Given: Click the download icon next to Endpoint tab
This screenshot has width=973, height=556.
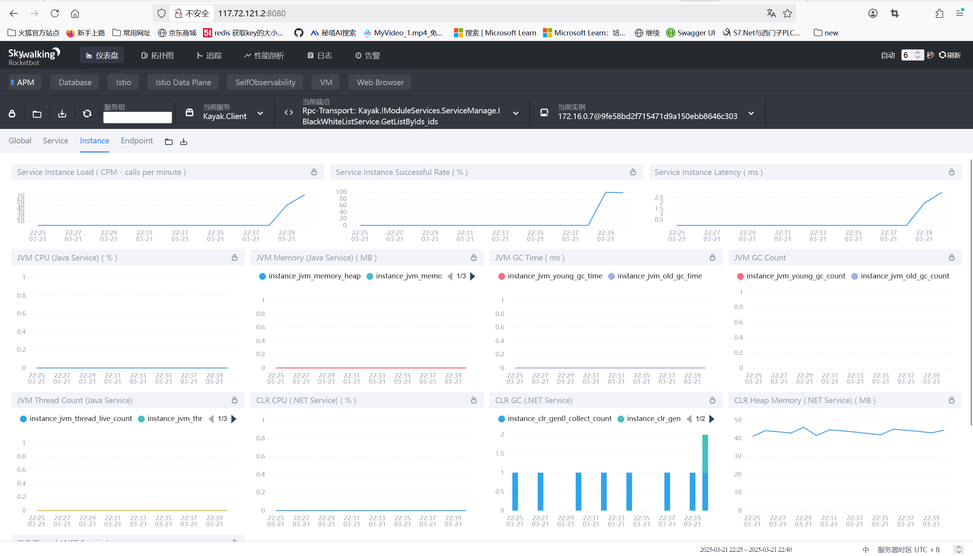Looking at the screenshot, I should pyautogui.click(x=184, y=142).
